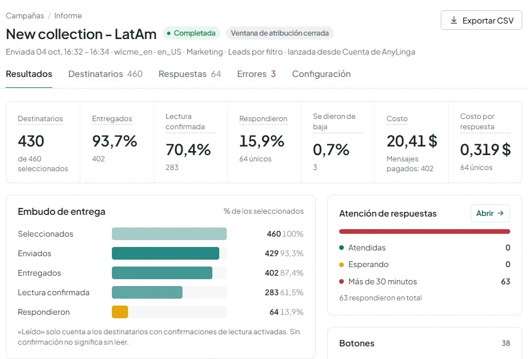Click the 0,7% unsubscribed value
528x359 pixels.
(x=331, y=150)
